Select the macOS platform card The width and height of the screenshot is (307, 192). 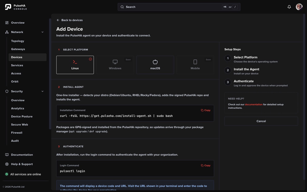click(x=155, y=65)
